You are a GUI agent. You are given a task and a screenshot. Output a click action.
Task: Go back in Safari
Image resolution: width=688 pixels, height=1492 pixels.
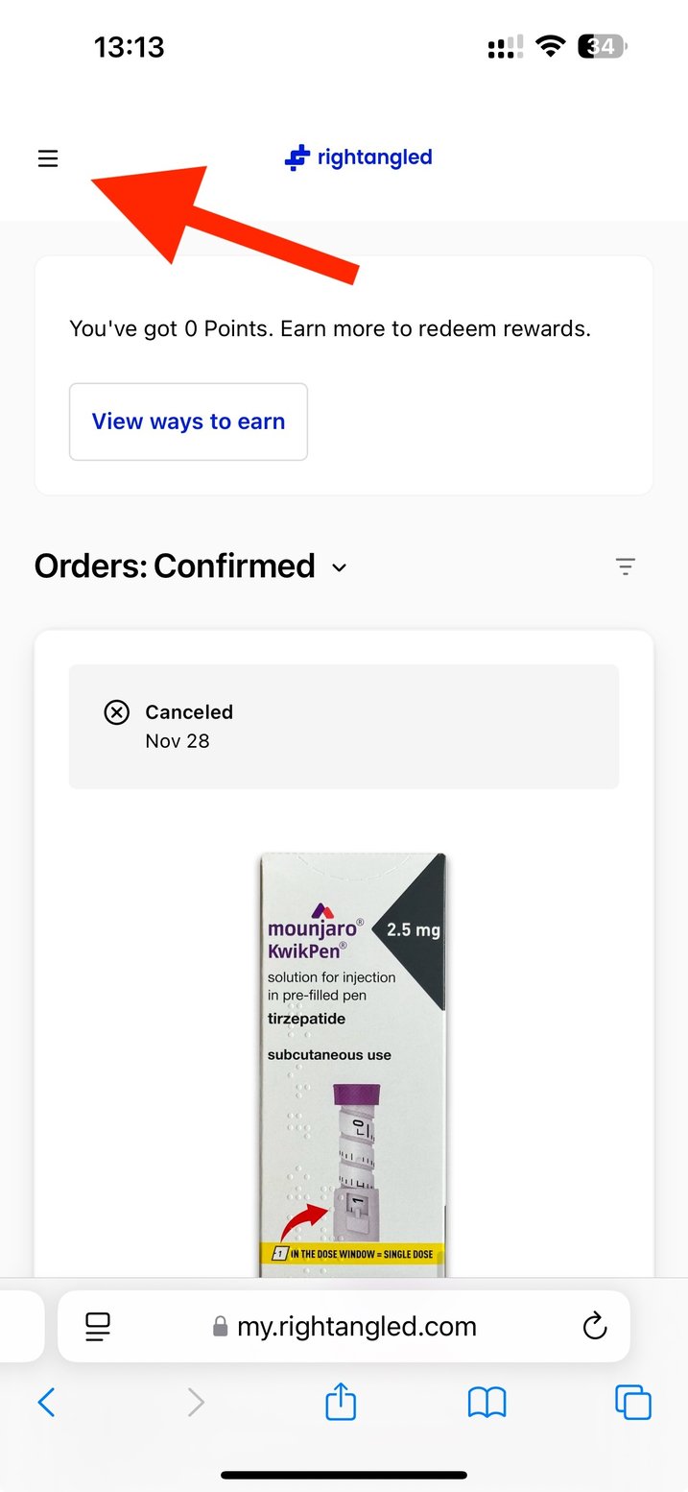[x=46, y=1404]
